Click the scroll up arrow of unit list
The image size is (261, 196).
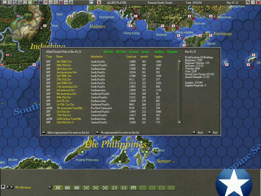click(x=180, y=61)
